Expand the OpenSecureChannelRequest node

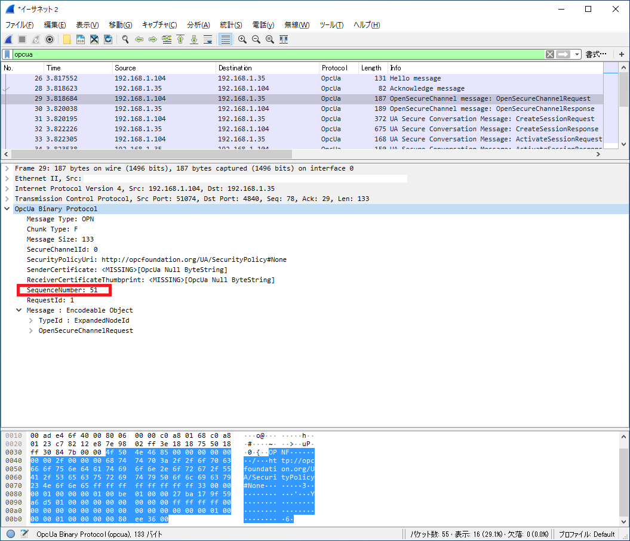pos(30,330)
